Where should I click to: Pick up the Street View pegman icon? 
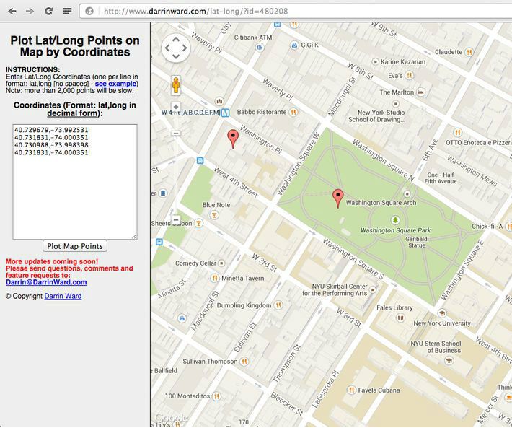tap(176, 85)
